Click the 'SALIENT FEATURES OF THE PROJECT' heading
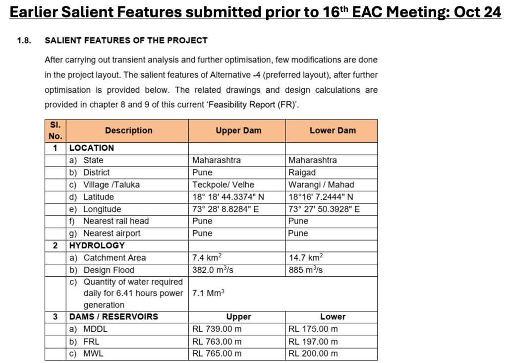Screen dimensions: 507x363 click(126, 40)
